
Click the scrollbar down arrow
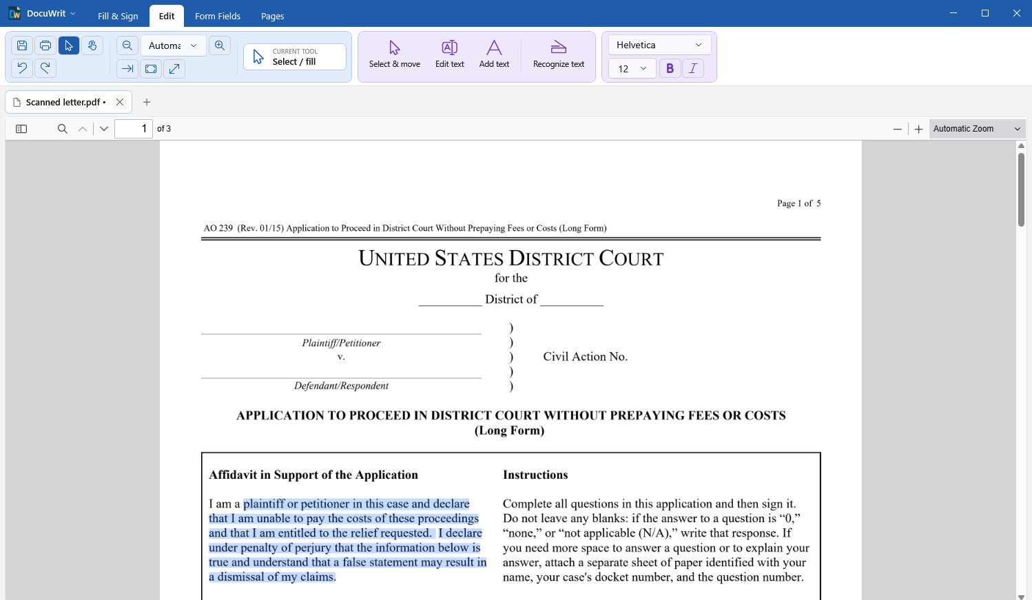(x=1021, y=597)
